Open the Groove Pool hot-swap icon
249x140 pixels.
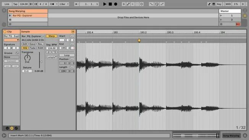[17, 53]
